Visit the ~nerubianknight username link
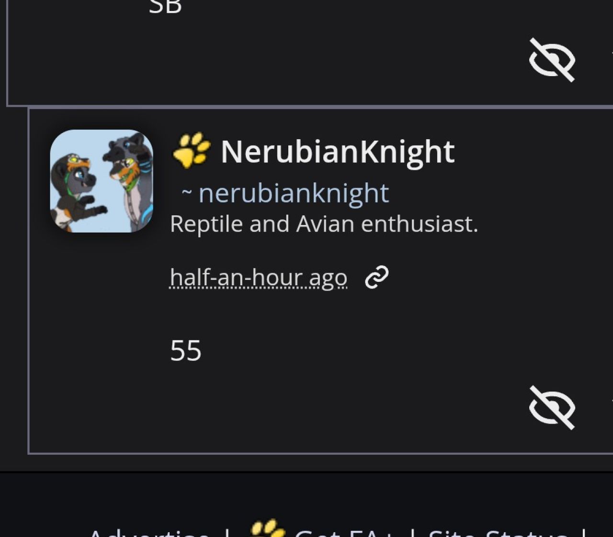This screenshot has height=537, width=613. point(294,193)
